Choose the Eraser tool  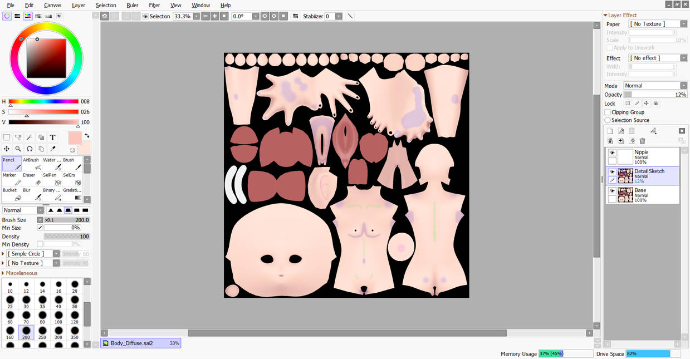(x=32, y=179)
